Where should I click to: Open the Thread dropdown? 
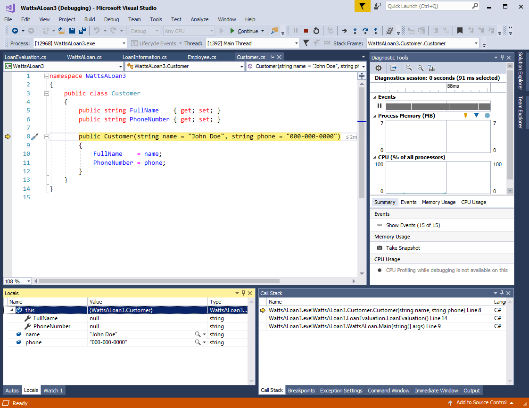[296, 43]
